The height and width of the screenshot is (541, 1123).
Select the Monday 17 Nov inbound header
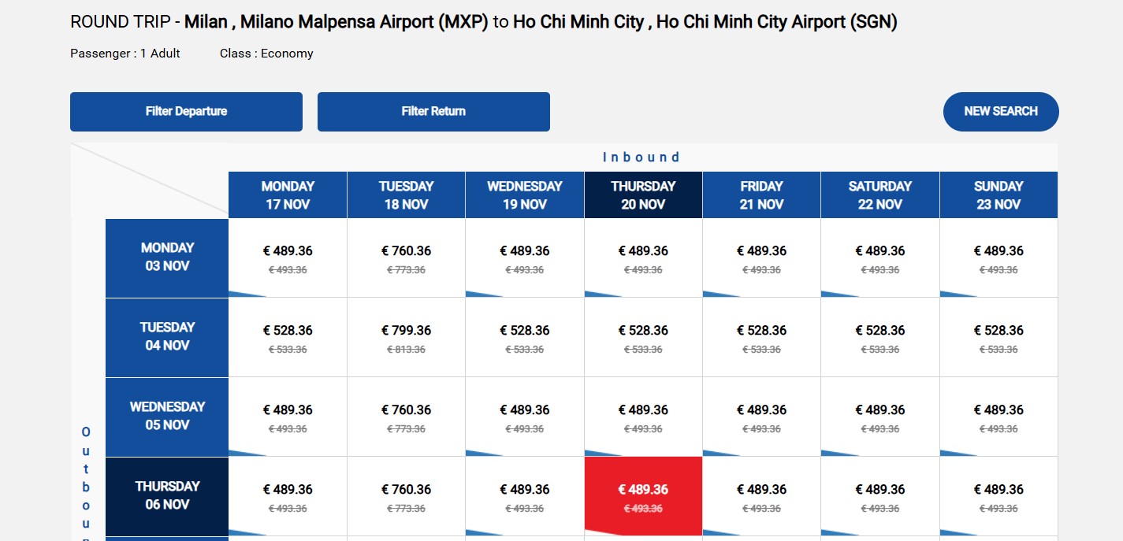[x=288, y=195]
